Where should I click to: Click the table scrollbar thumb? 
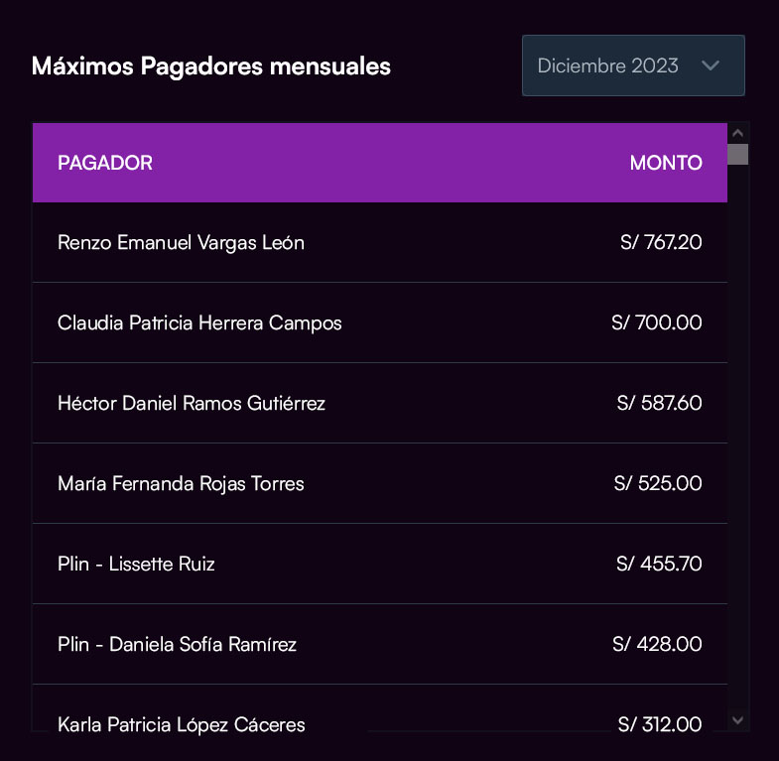pos(737,154)
